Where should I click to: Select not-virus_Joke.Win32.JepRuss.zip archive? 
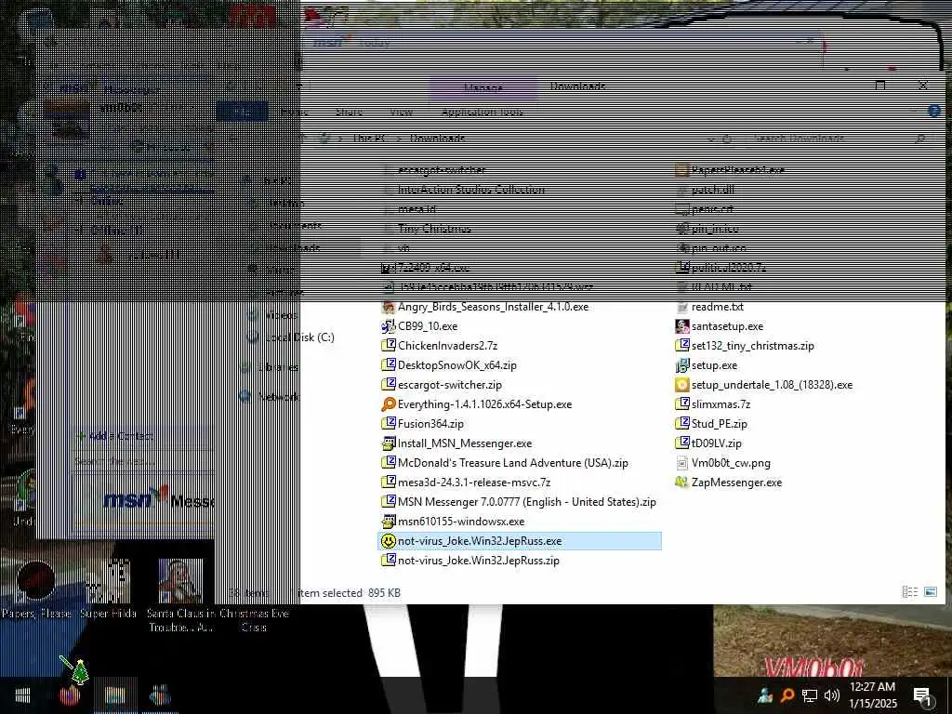[x=470, y=560]
